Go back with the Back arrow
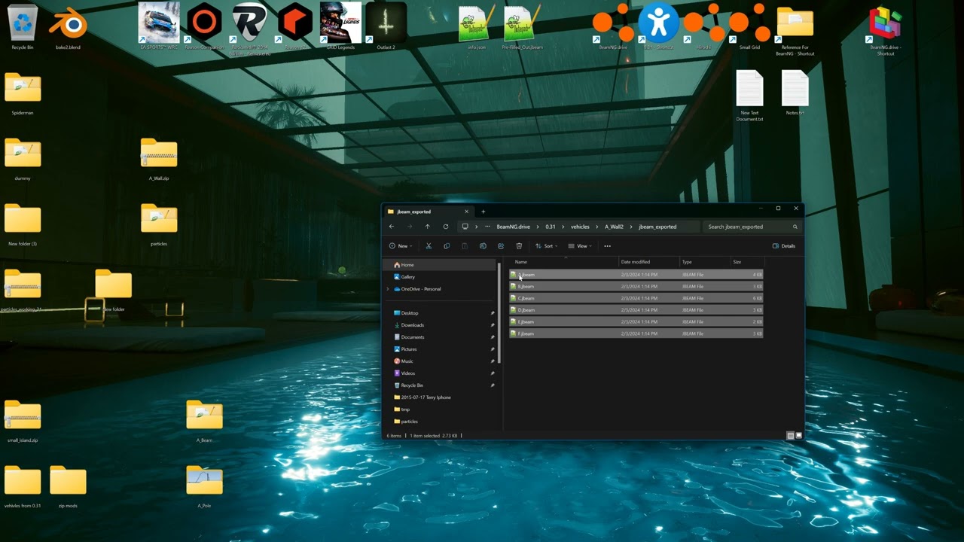The image size is (964, 542). 391,227
